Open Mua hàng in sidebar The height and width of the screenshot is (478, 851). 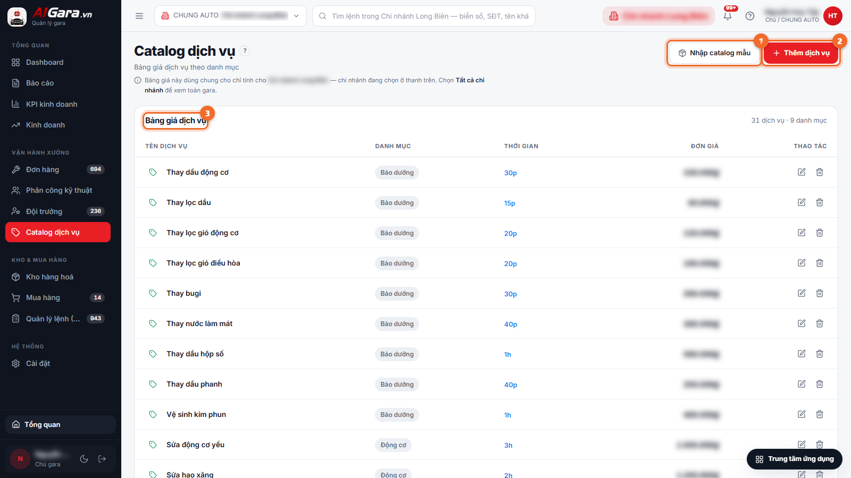(x=58, y=297)
